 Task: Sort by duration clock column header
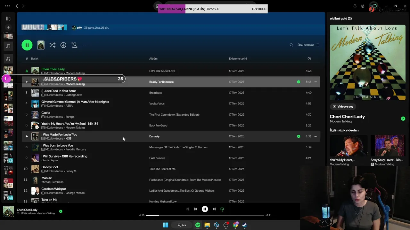[x=309, y=58]
